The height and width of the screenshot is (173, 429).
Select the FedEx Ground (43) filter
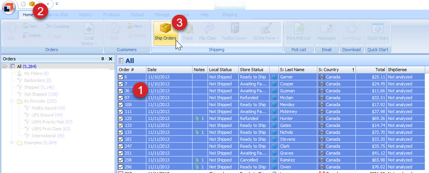(x=48, y=108)
